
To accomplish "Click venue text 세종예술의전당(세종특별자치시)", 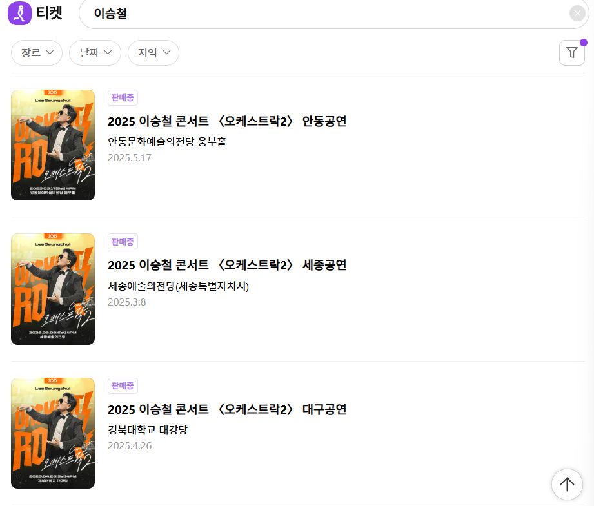I will pos(179,286).
